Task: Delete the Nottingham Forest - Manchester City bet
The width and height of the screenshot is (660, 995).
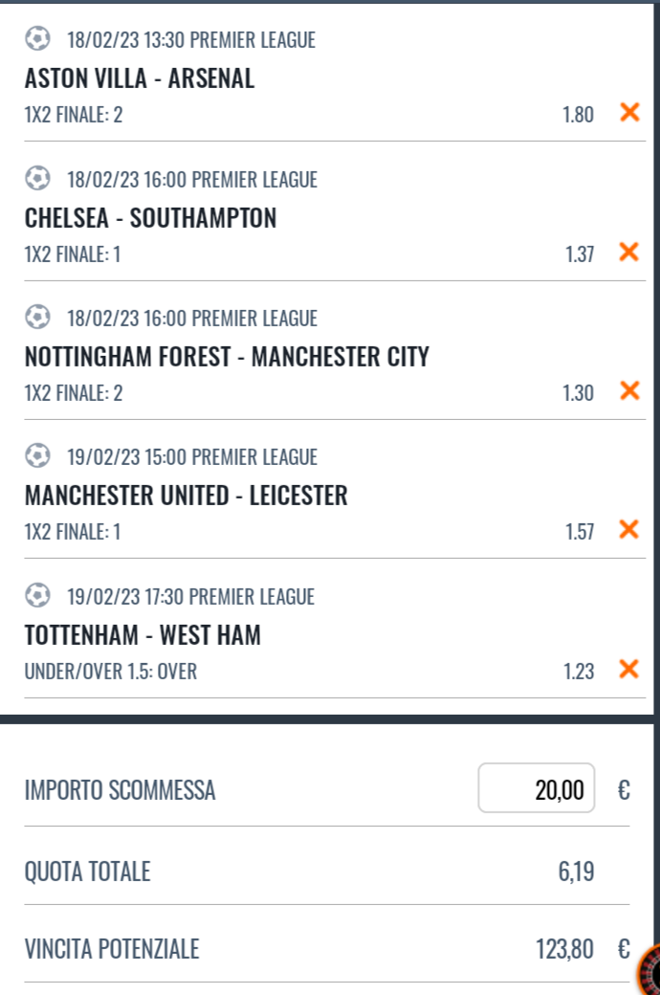Action: pos(628,391)
